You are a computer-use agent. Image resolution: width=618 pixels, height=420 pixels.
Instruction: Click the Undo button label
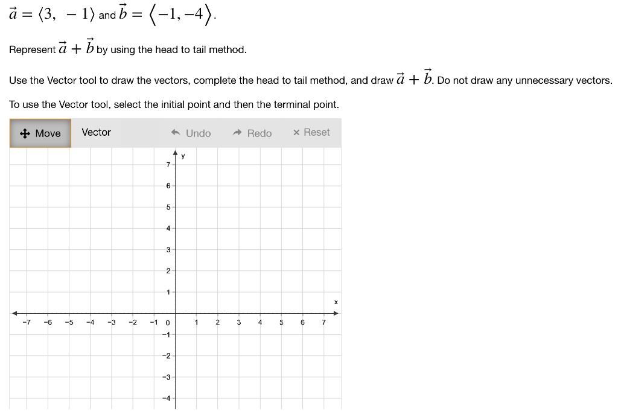coord(197,133)
